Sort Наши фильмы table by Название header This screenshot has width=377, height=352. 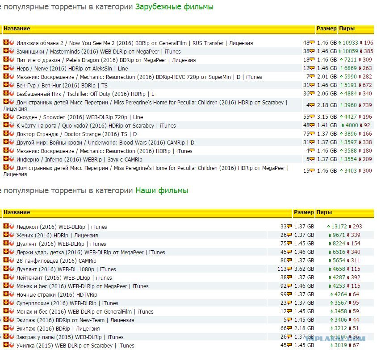point(17,212)
